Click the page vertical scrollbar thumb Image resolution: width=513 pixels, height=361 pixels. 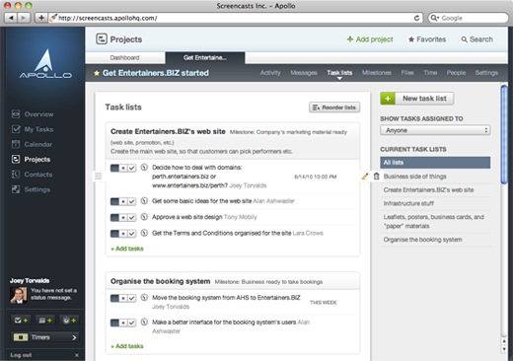[504, 134]
